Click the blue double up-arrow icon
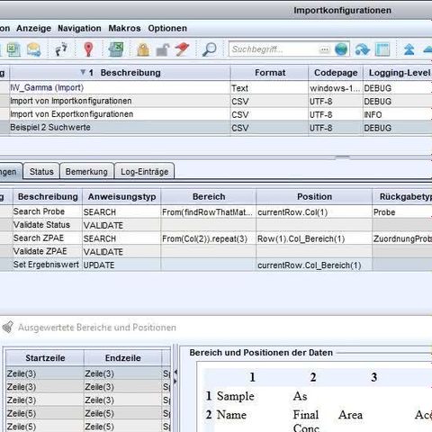The height and width of the screenshot is (432, 432). tap(409, 49)
